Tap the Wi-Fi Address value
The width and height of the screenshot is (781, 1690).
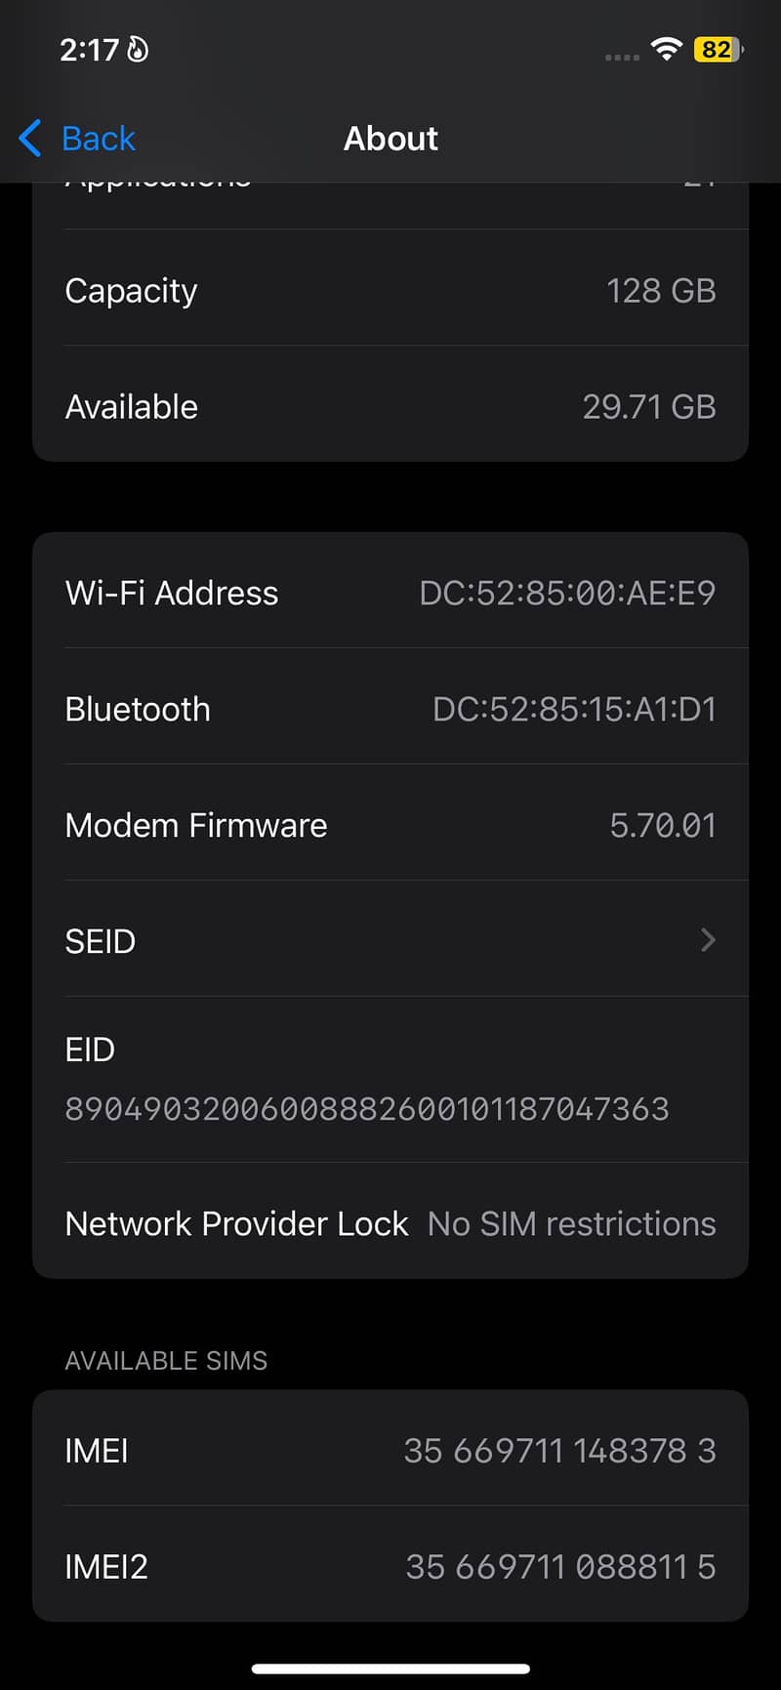pyautogui.click(x=567, y=593)
